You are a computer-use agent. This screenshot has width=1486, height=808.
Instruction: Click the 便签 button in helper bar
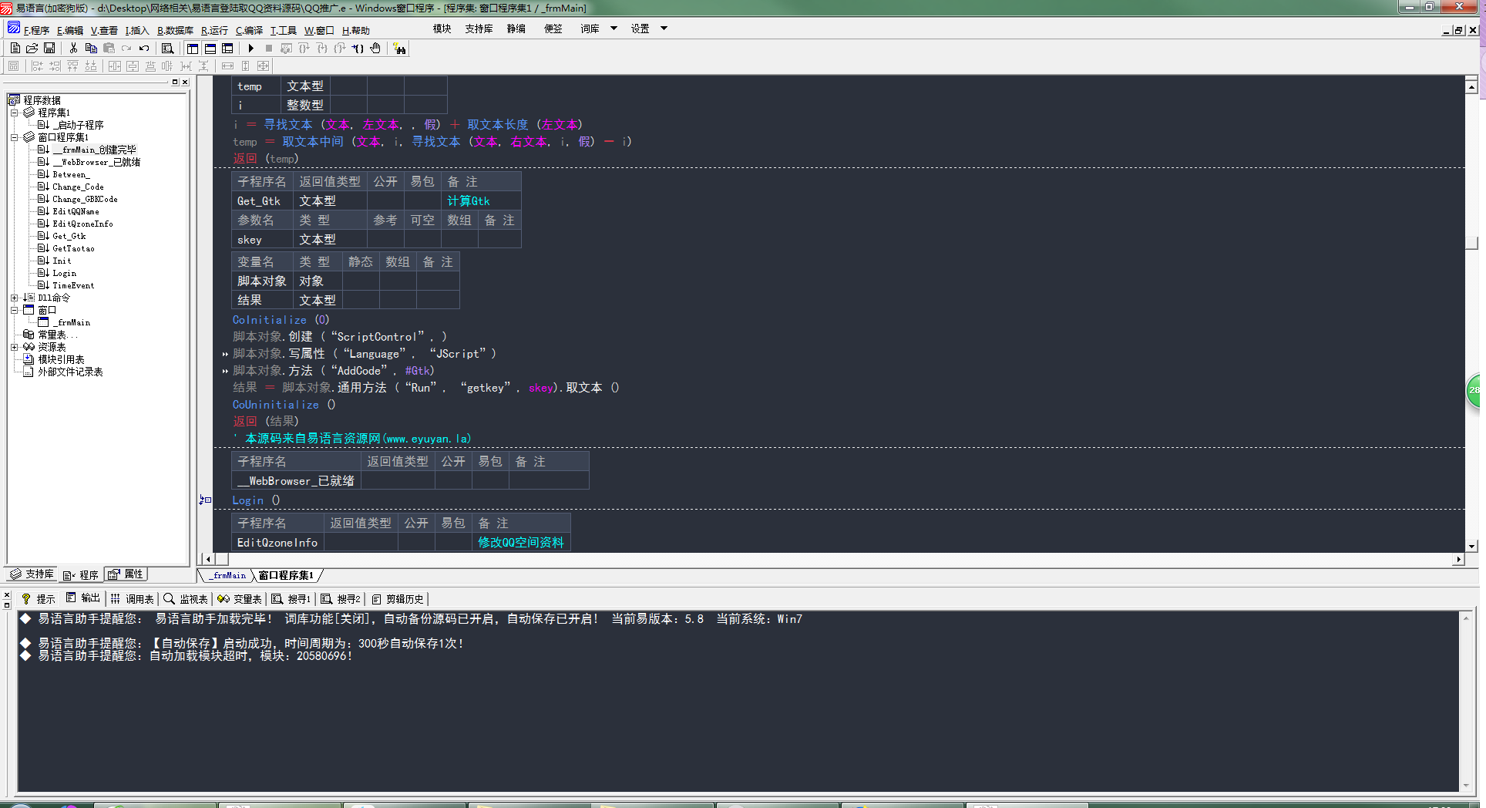pyautogui.click(x=553, y=29)
